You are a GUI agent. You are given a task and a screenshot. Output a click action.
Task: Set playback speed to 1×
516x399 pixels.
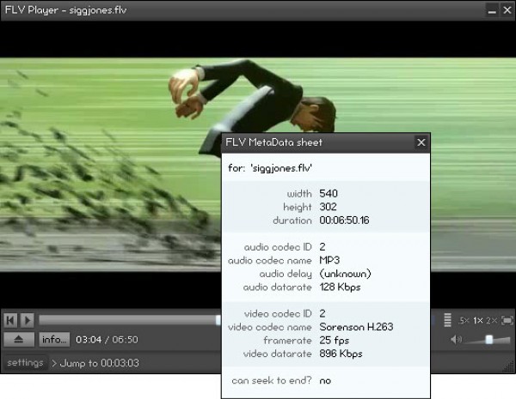coord(478,321)
